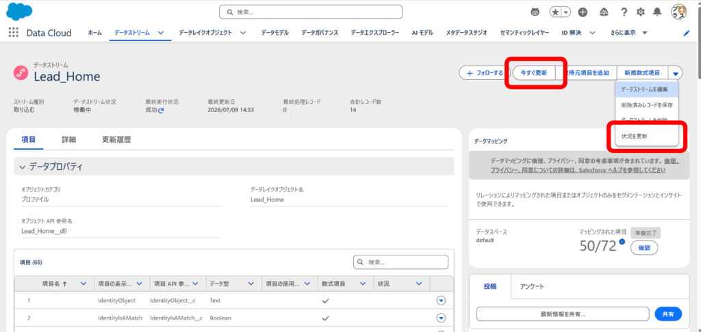Open the user profile avatar
701x332 pixels.
tap(679, 12)
